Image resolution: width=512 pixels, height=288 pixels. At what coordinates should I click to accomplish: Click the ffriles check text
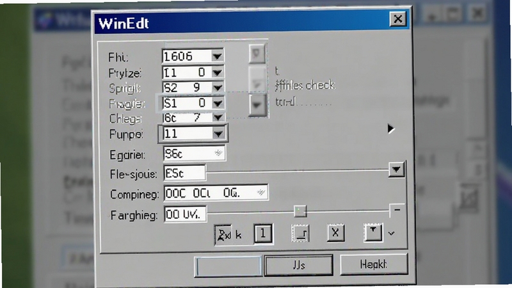click(x=305, y=86)
